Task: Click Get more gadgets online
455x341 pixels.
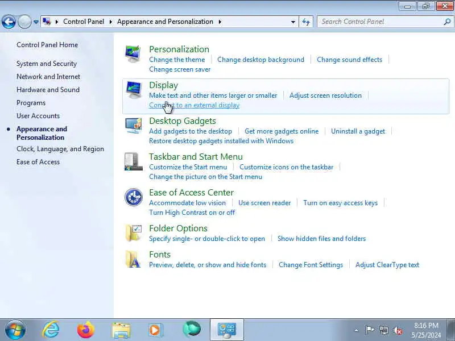Action: coord(282,131)
